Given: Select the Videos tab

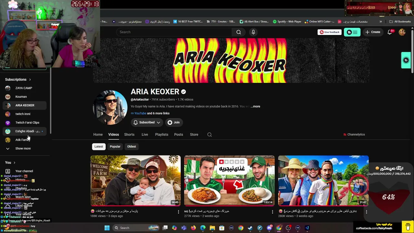Looking at the screenshot, I should tap(114, 135).
